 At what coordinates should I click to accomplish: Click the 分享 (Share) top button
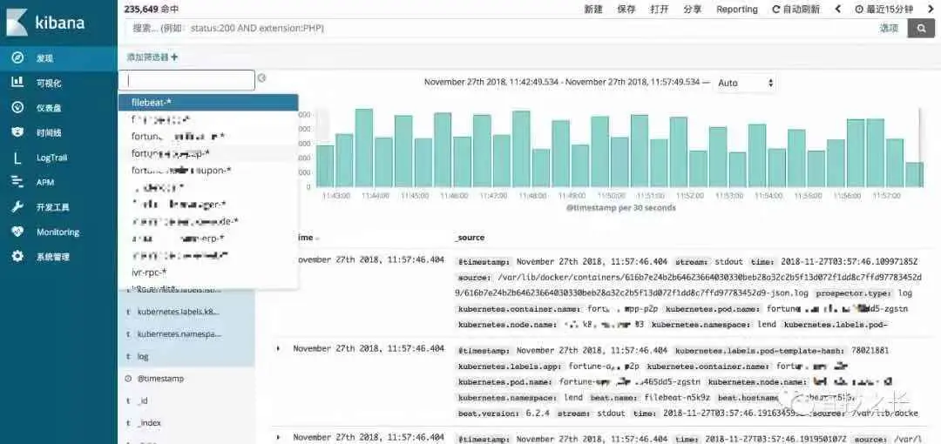(x=693, y=9)
